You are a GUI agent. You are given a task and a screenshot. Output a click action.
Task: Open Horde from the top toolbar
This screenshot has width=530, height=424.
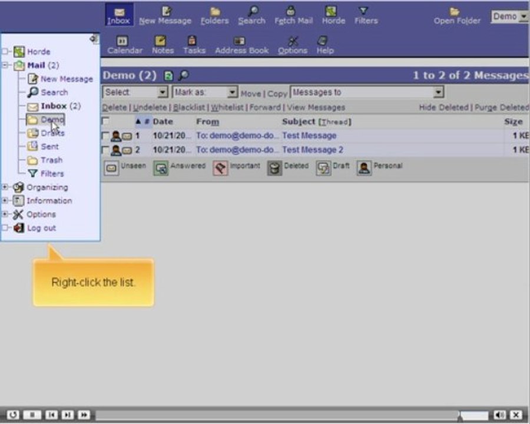333,16
